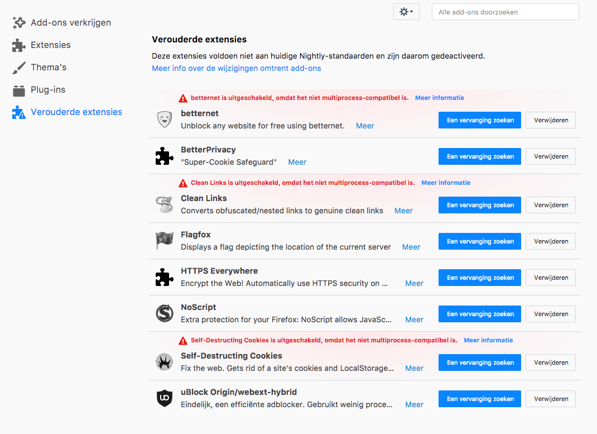This screenshot has width=597, height=434.
Task: Click the NoScript extension icon
Action: 164,313
